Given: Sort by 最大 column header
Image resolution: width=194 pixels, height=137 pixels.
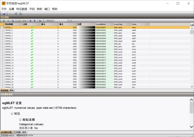Looking at the screenshot, I should (68, 24).
